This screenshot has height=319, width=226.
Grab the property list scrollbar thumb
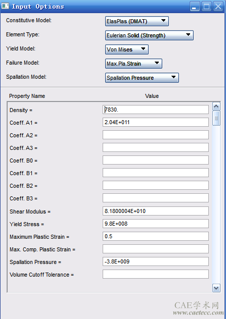click(x=216, y=118)
